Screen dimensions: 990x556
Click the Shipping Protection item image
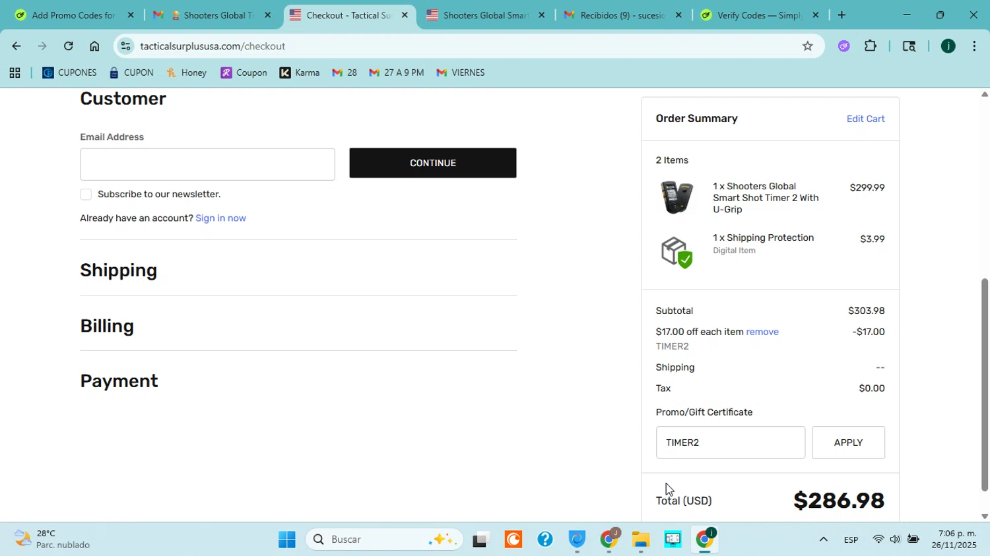coord(676,252)
